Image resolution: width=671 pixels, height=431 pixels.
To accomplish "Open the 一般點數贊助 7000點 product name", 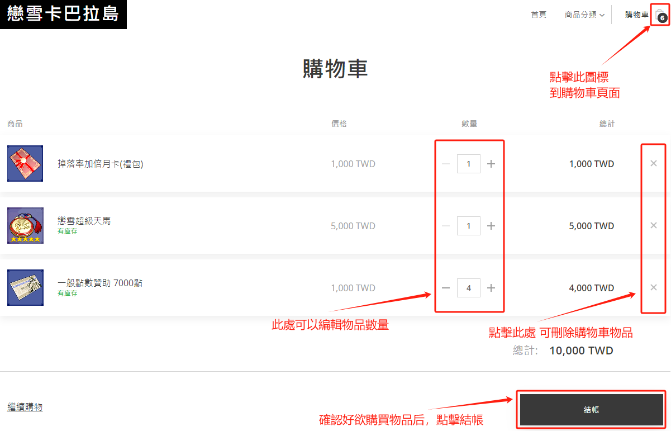I will [x=100, y=283].
